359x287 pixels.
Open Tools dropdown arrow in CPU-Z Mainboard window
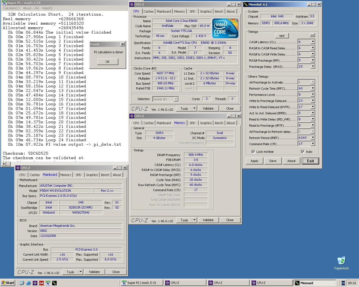80,272
